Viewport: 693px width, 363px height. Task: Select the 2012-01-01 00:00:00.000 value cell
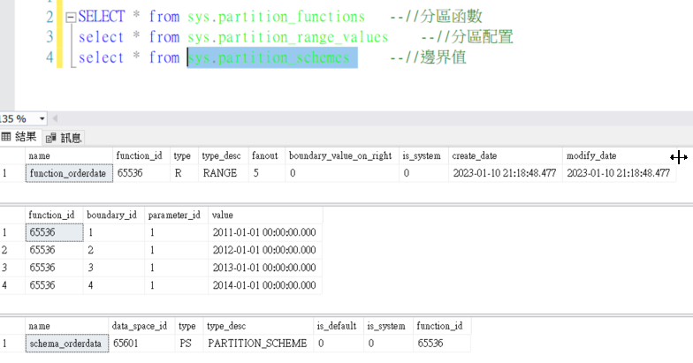pyautogui.click(x=265, y=250)
